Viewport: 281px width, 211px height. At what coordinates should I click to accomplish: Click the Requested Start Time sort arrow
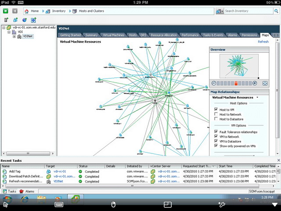pyautogui.click(x=214, y=166)
